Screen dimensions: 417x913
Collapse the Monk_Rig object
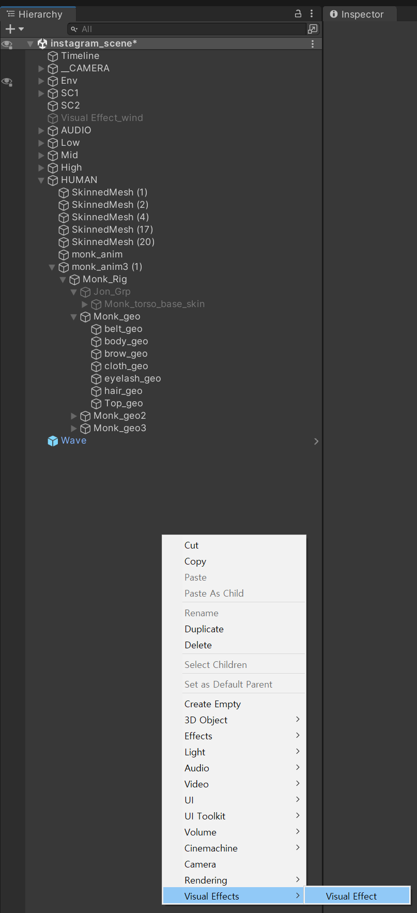point(63,280)
